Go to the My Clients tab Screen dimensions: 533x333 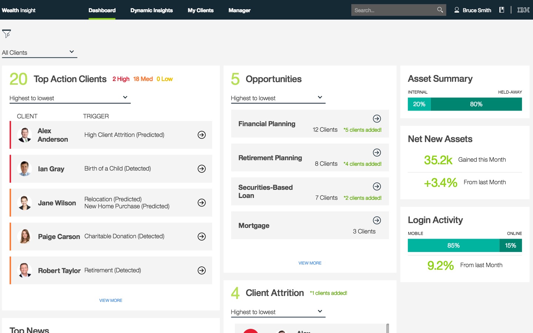tap(201, 10)
